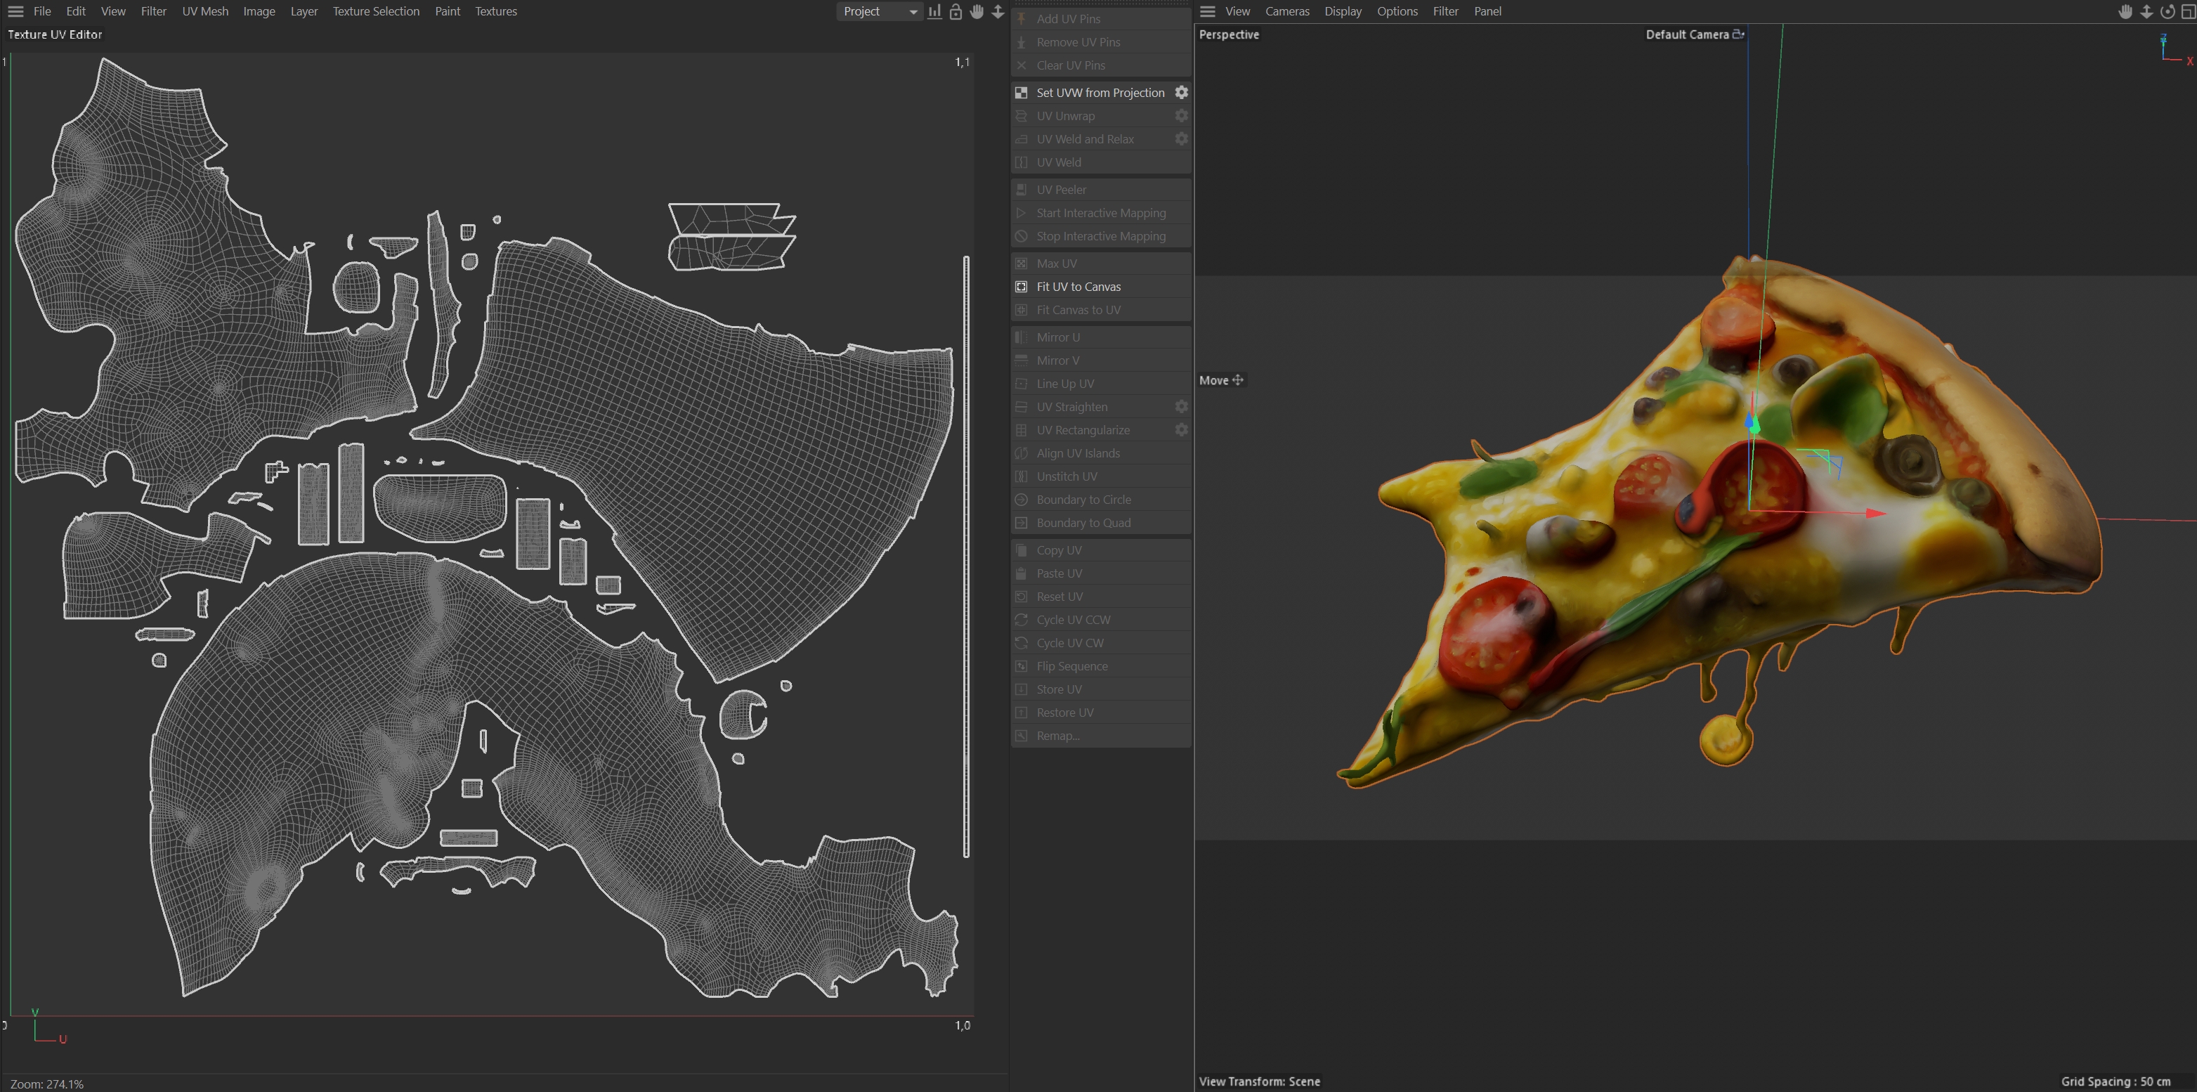Toggle the UV editor lock icon
The height and width of the screenshot is (1092, 2197).
click(x=956, y=11)
